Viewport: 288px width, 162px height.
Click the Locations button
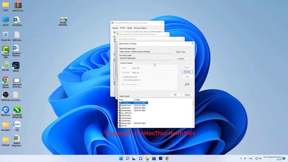coord(181,58)
